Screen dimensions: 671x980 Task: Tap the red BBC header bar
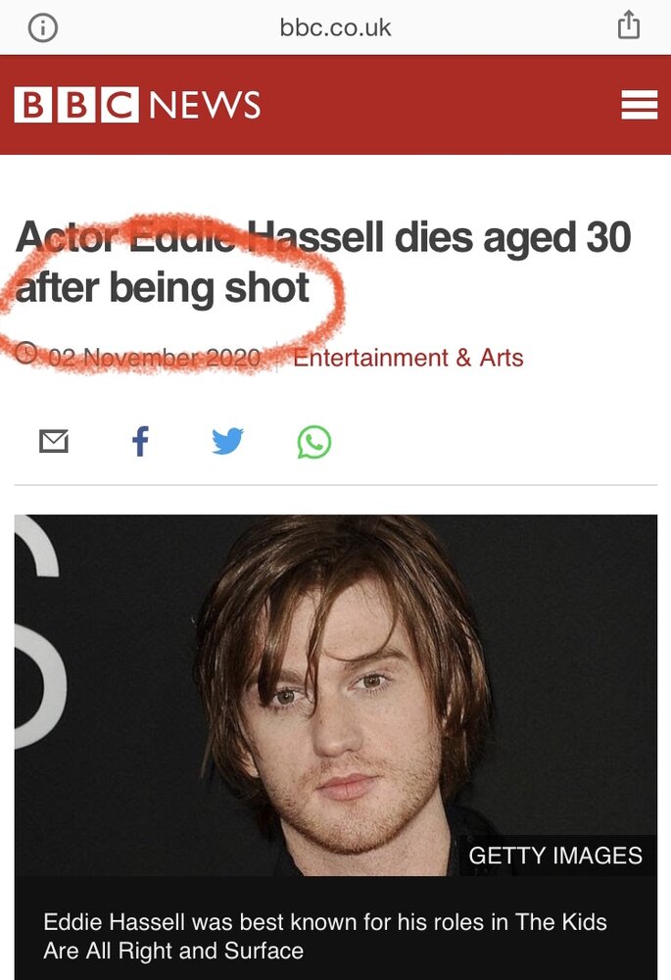pyautogui.click(x=335, y=105)
